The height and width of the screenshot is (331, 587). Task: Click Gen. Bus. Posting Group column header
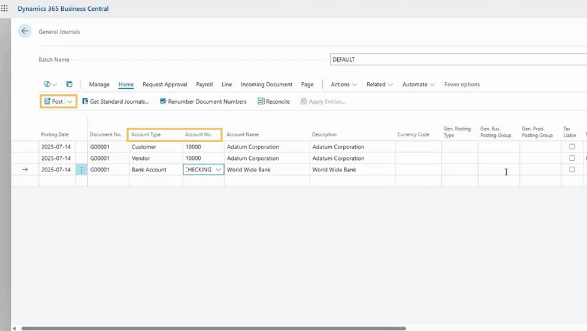click(x=496, y=132)
